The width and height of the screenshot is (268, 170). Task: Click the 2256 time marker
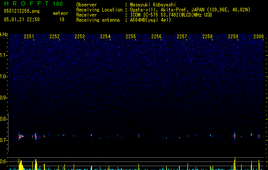tap(156, 37)
